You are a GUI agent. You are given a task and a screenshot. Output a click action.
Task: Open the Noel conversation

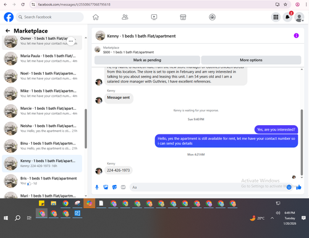(x=42, y=76)
